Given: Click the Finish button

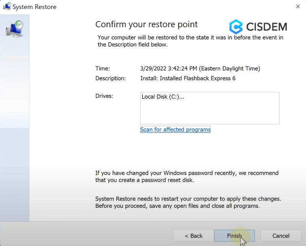Looking at the screenshot, I should point(234,236).
